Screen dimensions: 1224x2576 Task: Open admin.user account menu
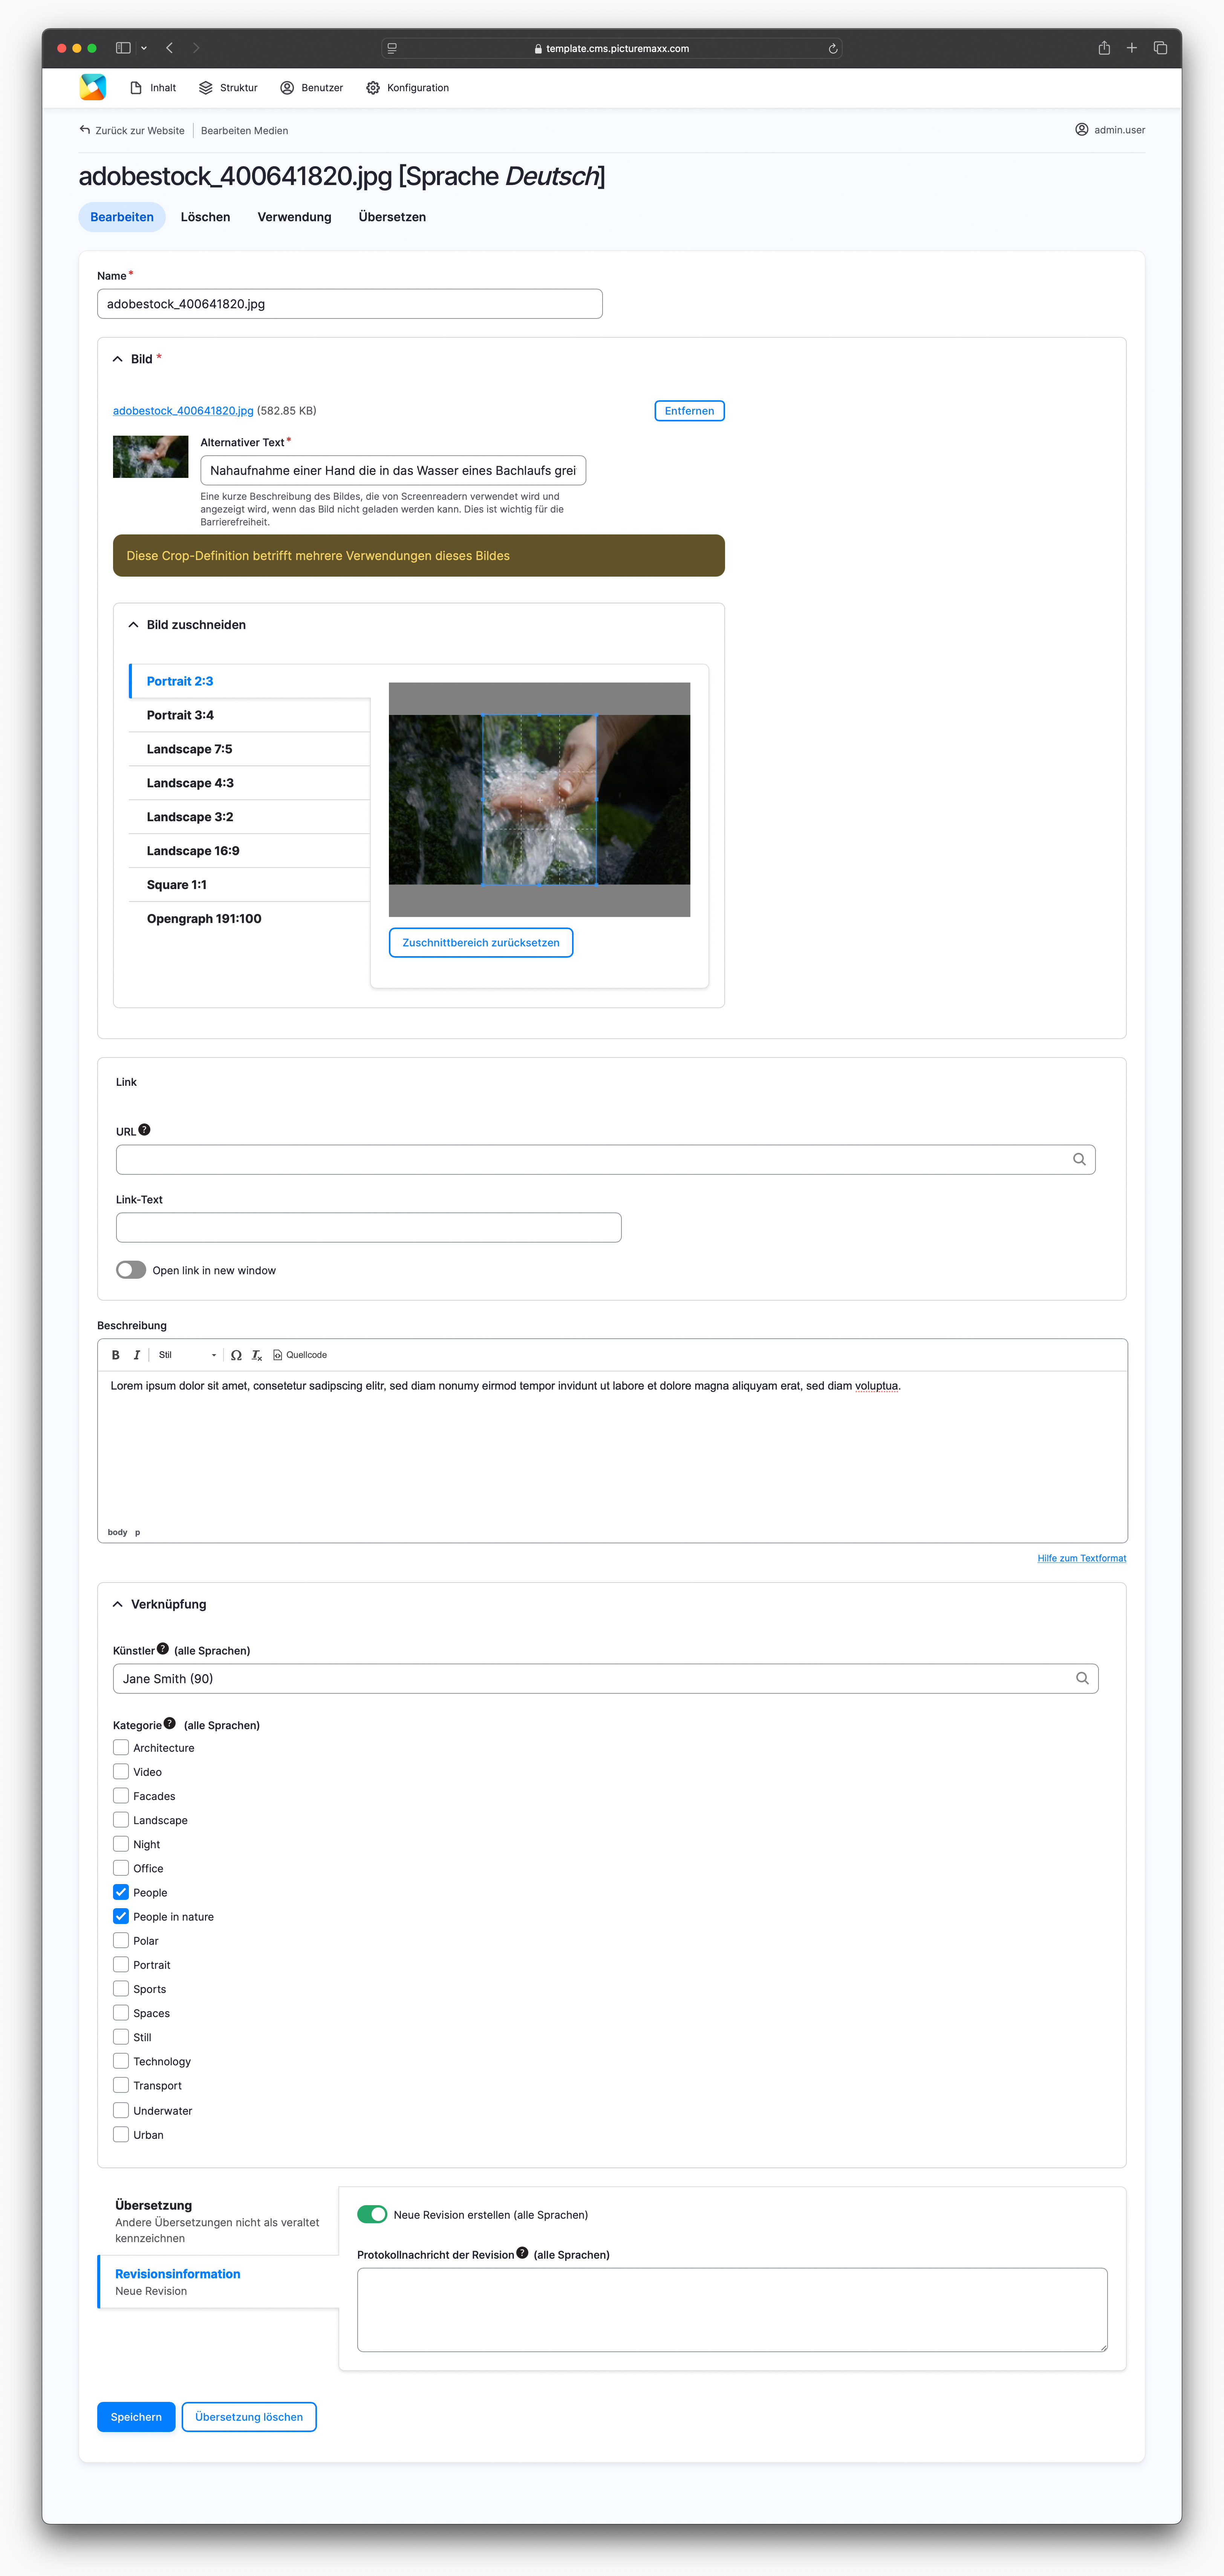coord(1110,130)
